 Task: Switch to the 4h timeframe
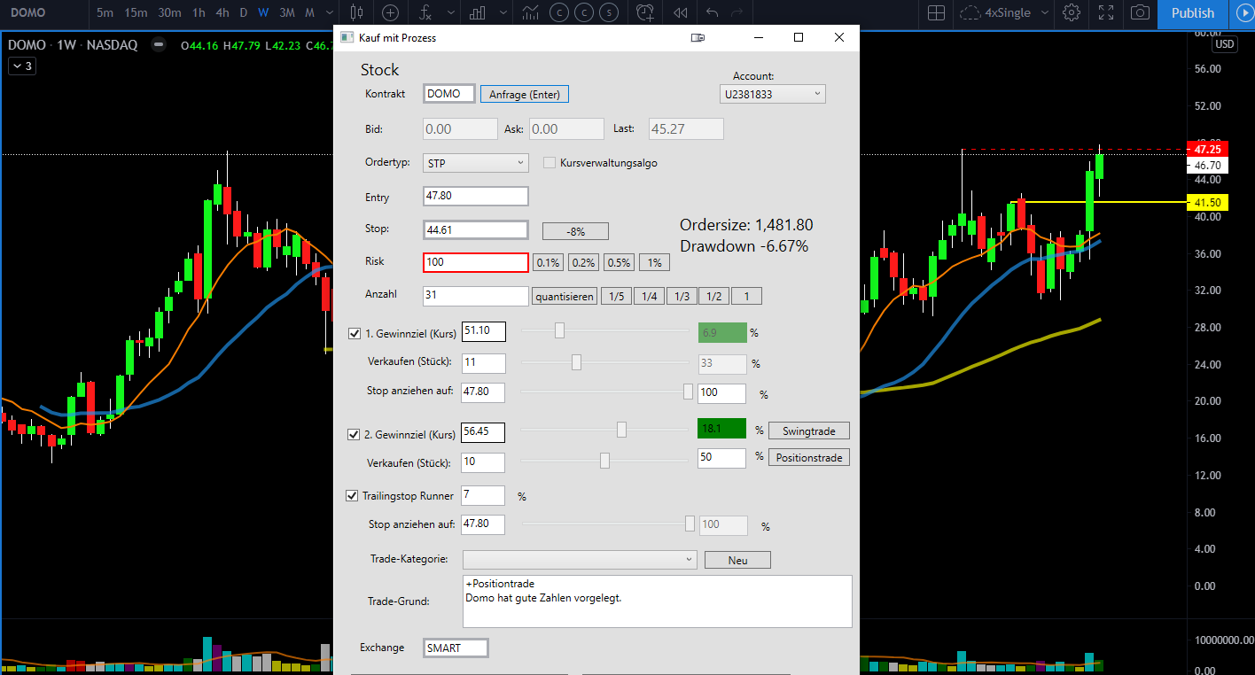[223, 13]
